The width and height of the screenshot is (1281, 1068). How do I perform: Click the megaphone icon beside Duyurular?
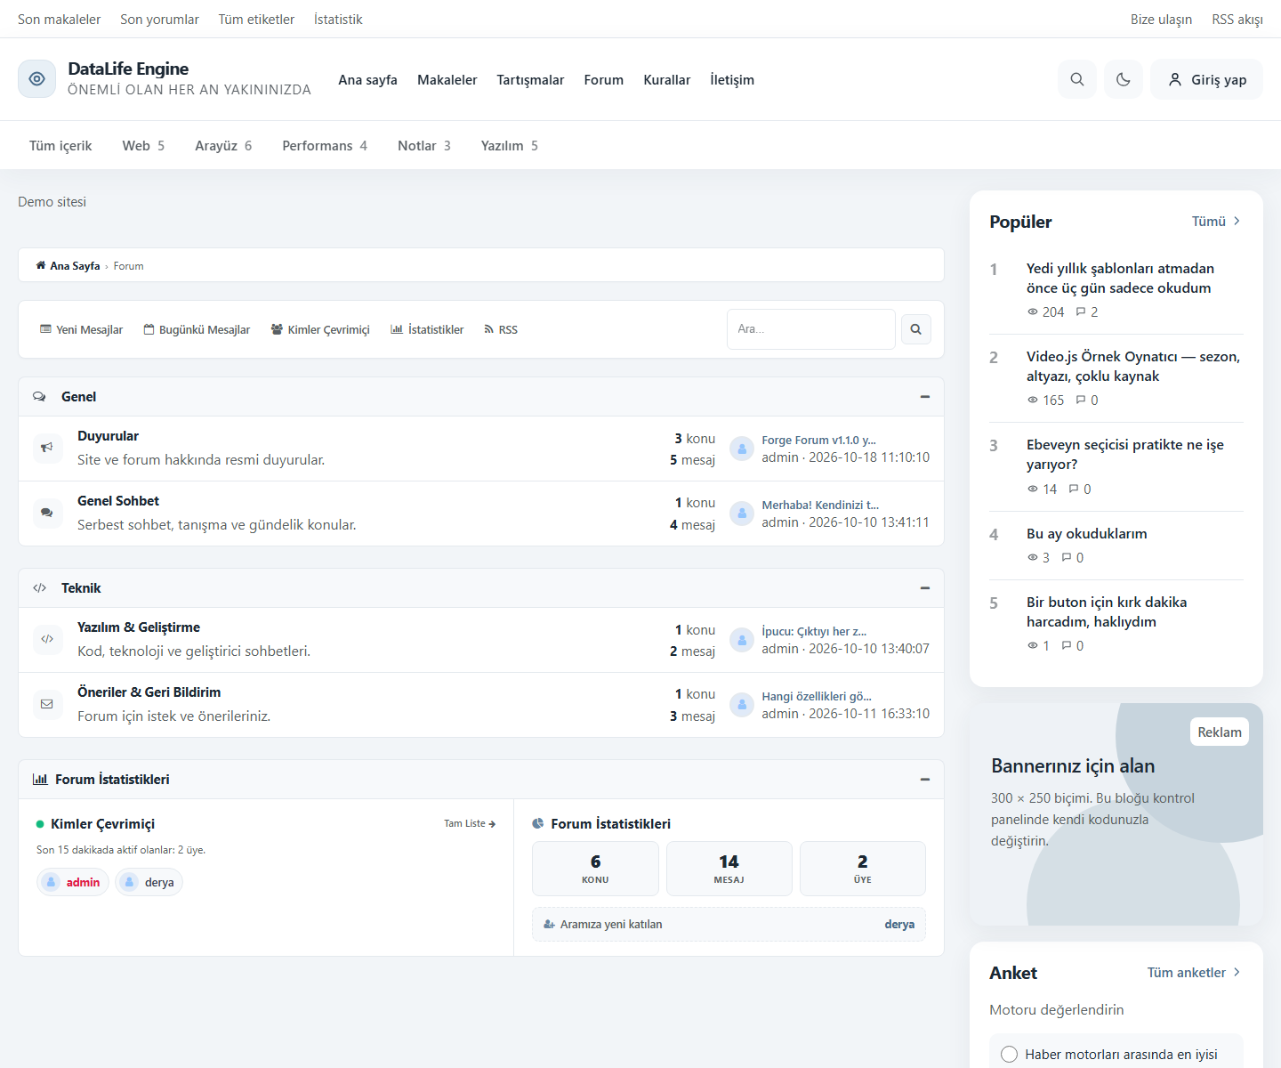[47, 448]
